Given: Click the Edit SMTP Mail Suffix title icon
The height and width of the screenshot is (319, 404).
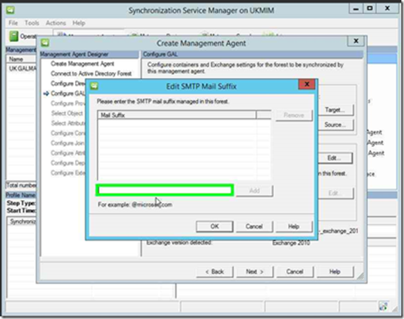Looking at the screenshot, I should tap(94, 86).
